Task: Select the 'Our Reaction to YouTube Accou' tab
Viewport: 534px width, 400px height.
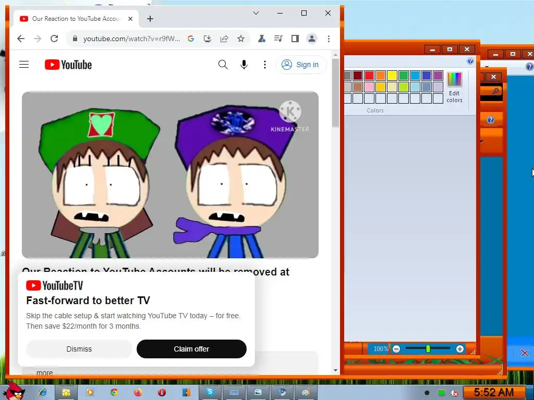Action: click(x=76, y=19)
